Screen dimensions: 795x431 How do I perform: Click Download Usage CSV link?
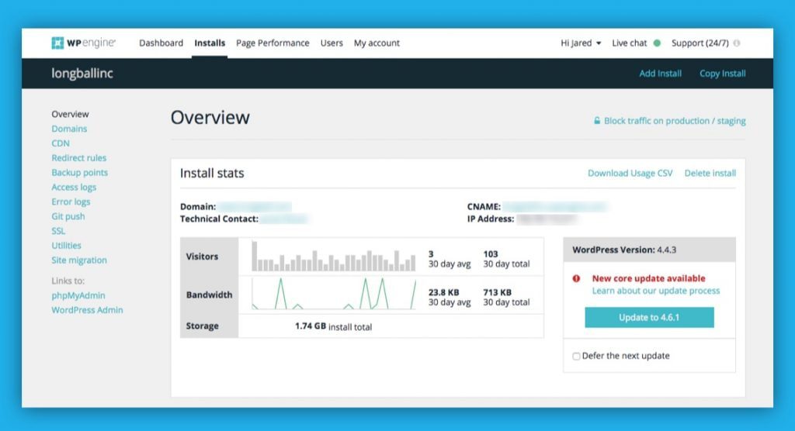630,173
